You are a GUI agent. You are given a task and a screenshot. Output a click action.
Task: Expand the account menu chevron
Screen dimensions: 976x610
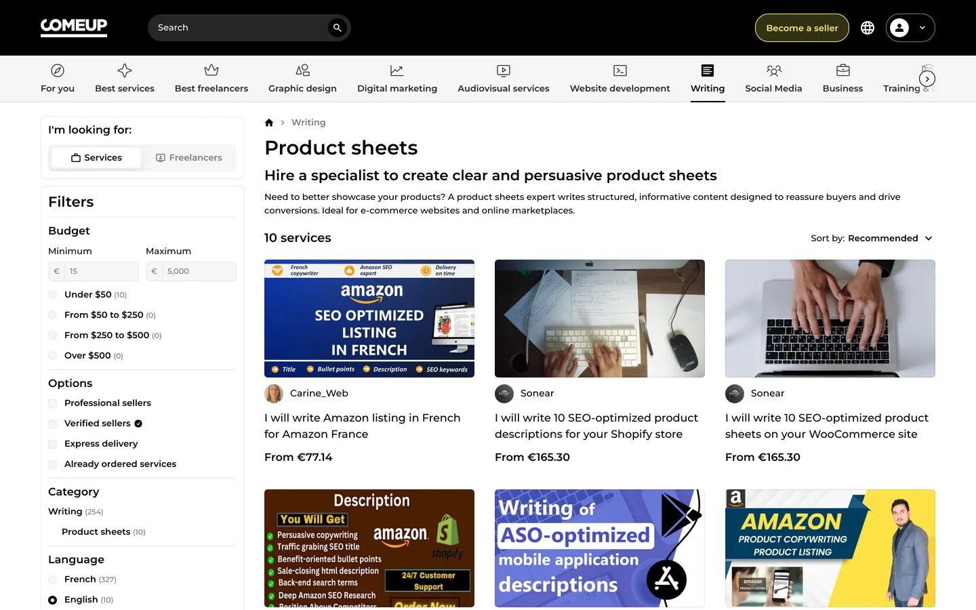point(922,28)
